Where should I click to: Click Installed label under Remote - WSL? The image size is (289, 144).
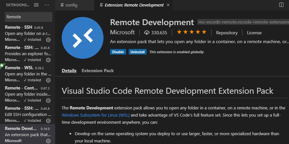pos(32,80)
